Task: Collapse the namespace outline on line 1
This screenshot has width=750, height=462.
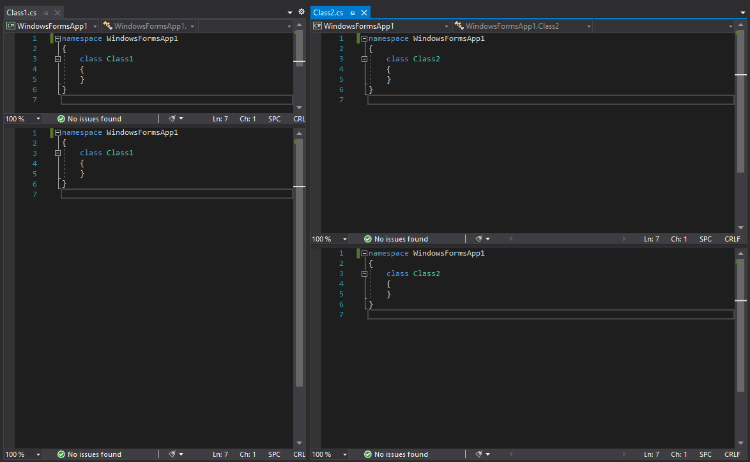Action: [x=57, y=38]
